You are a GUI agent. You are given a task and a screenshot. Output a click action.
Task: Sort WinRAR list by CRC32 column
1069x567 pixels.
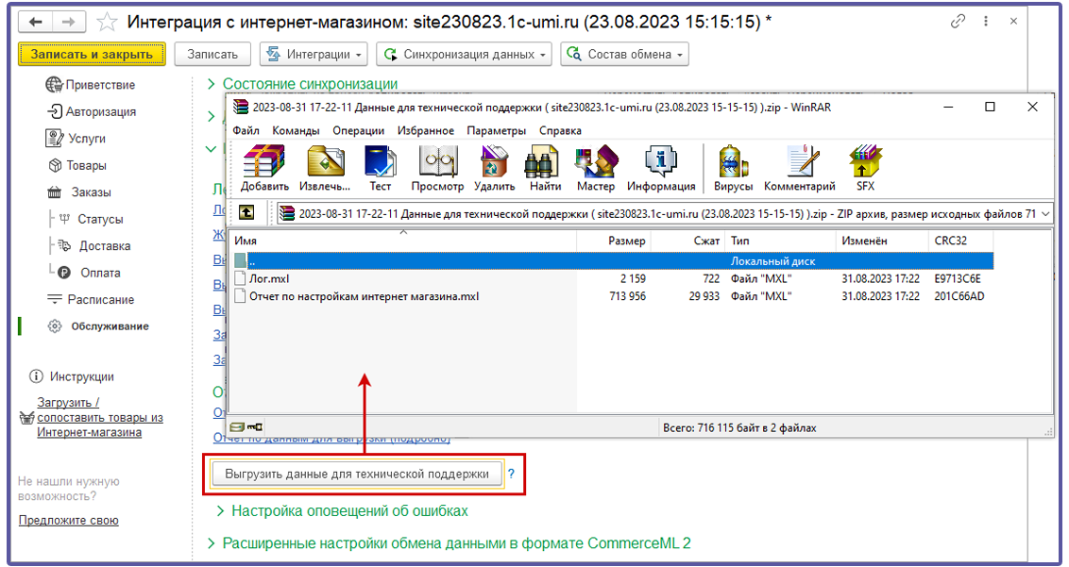(960, 241)
